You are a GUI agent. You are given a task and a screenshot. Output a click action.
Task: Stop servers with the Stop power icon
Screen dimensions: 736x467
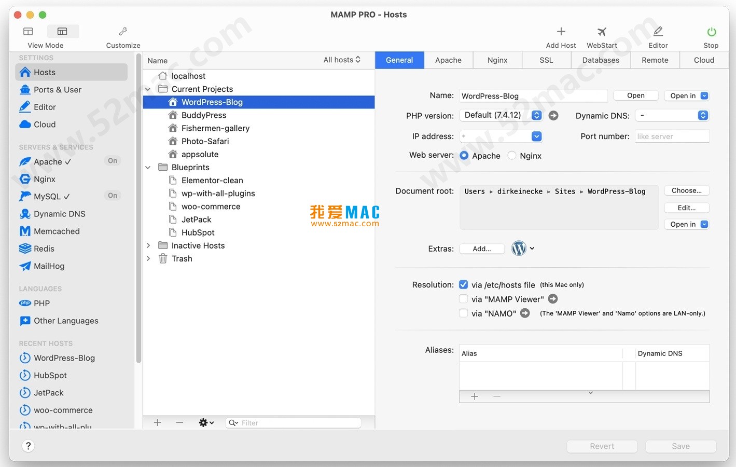pyautogui.click(x=711, y=32)
